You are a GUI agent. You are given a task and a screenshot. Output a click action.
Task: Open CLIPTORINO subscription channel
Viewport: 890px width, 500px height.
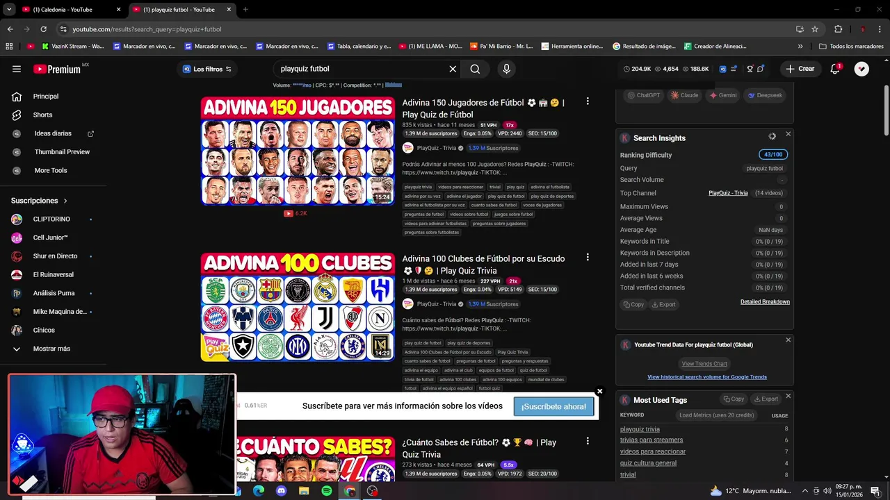click(52, 219)
